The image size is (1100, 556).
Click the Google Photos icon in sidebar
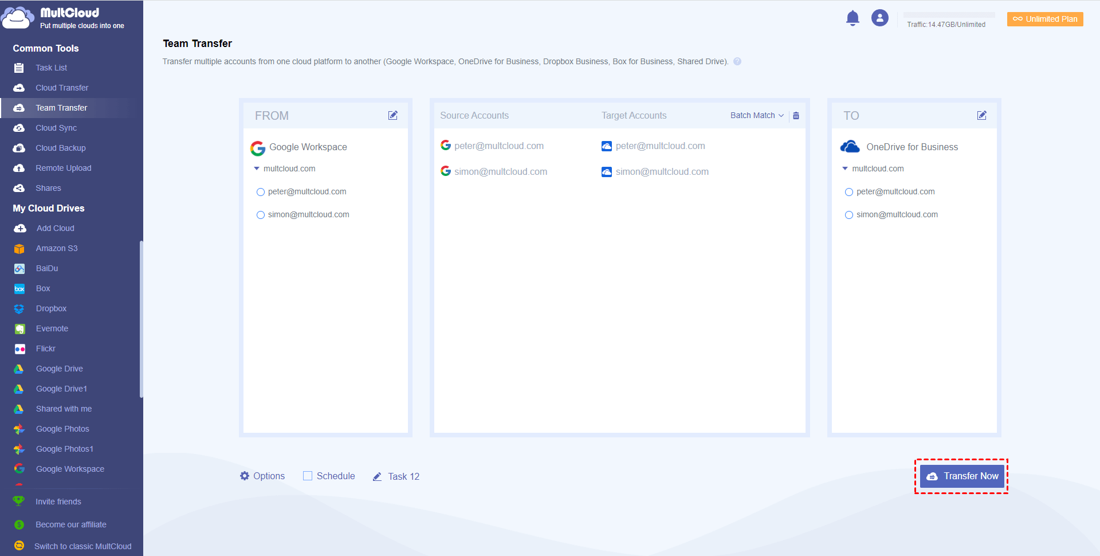19,429
